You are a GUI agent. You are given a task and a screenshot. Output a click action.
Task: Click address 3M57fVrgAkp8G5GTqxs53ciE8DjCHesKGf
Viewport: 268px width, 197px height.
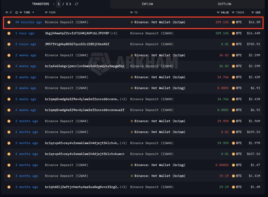point(77,44)
